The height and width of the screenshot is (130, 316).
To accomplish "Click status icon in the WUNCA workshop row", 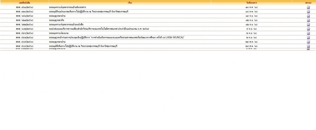I will [x=308, y=37].
